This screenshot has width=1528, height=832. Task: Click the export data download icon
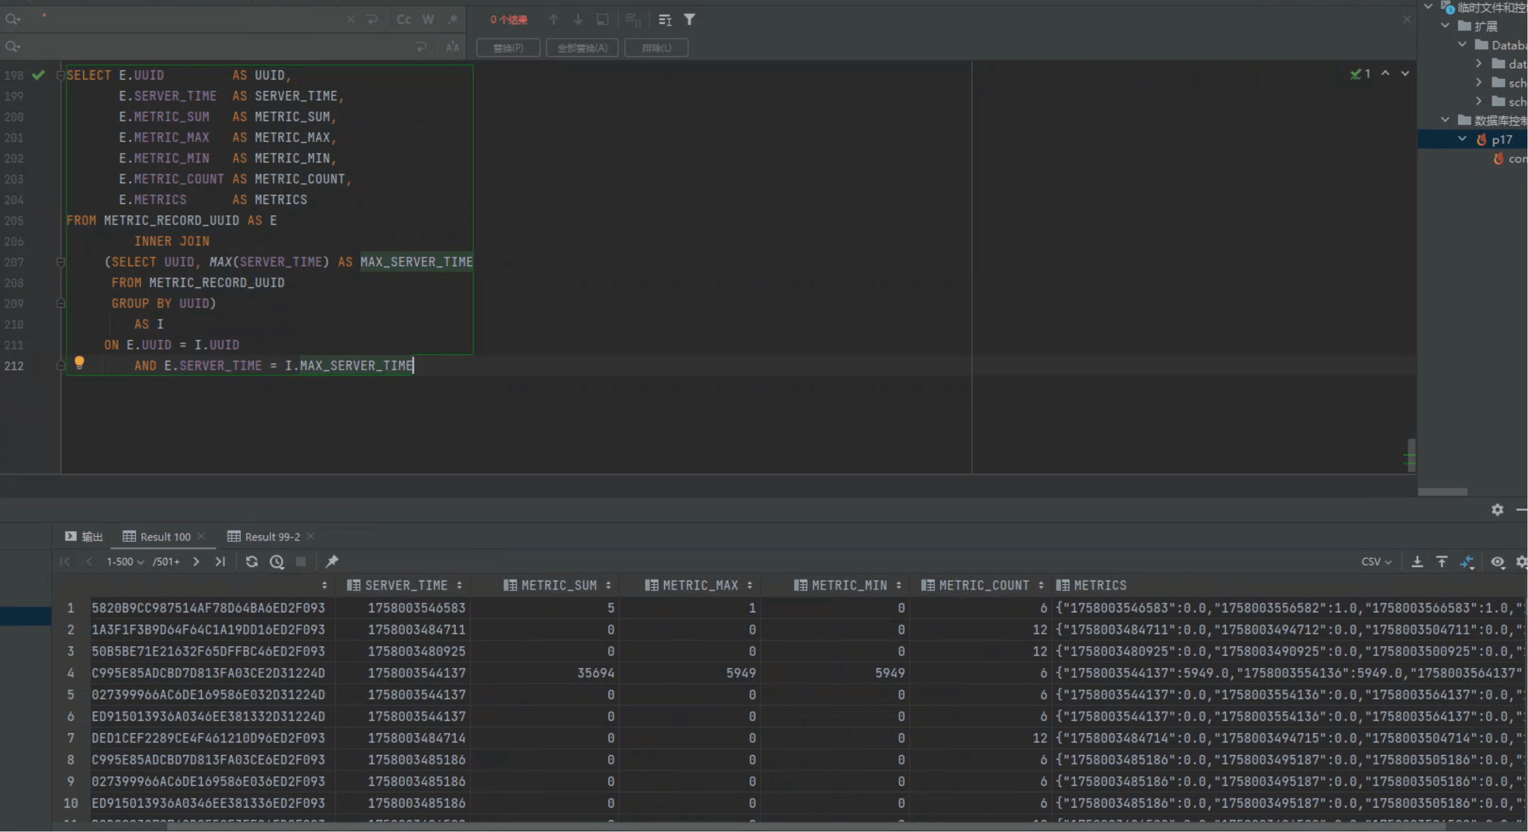1417,562
